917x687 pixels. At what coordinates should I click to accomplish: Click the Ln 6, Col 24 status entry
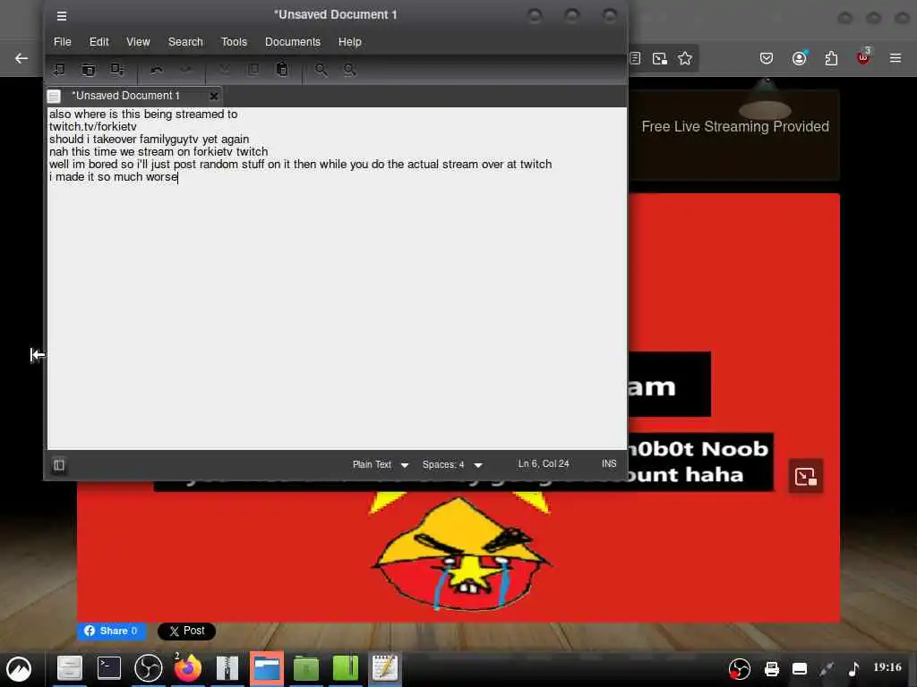pos(544,463)
